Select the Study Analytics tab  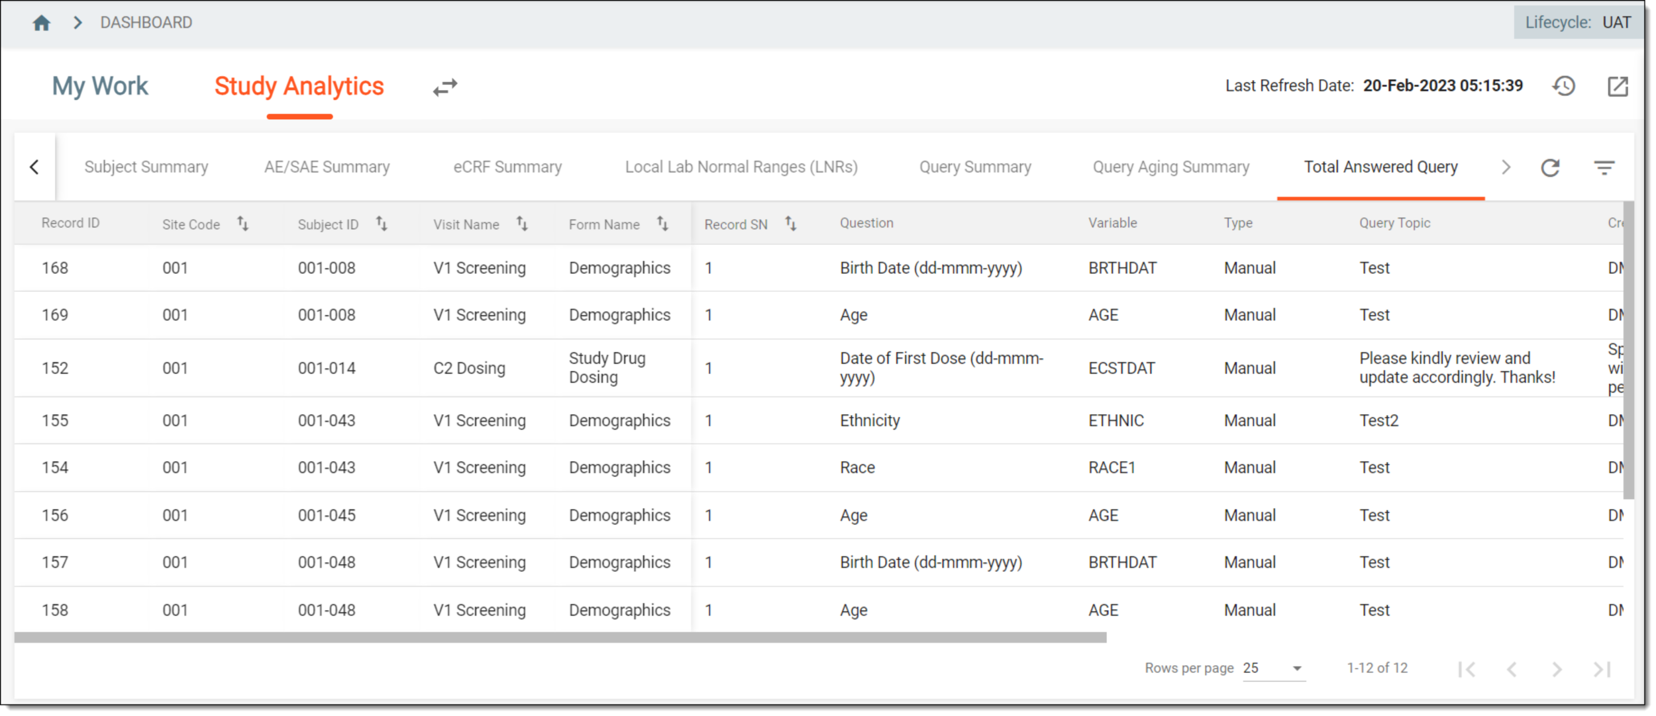coord(299,87)
